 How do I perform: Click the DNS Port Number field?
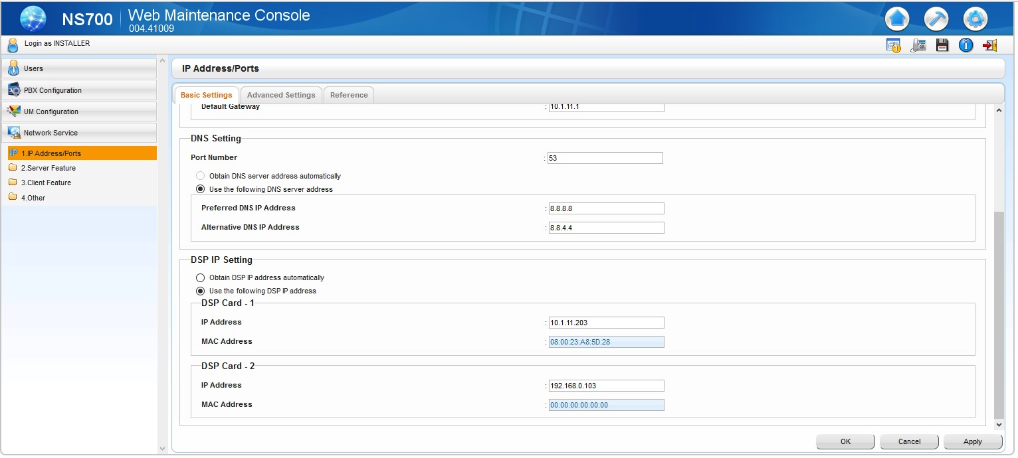(605, 158)
